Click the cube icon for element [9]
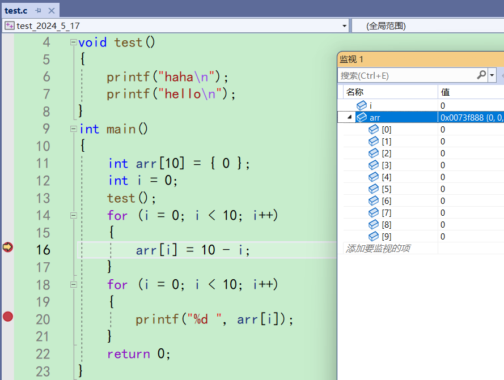Screen dimensions: 504x380 (x=374, y=236)
